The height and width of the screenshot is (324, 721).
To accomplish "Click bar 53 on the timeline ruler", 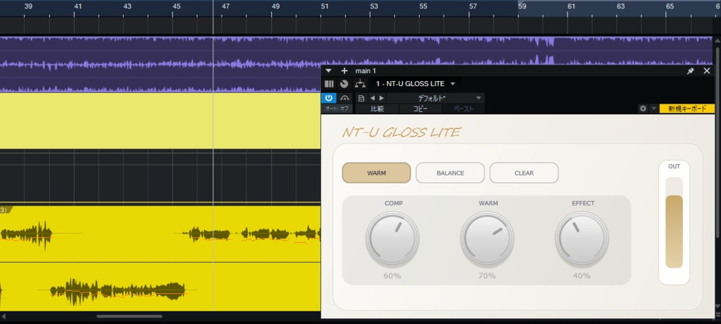I will pyautogui.click(x=374, y=6).
